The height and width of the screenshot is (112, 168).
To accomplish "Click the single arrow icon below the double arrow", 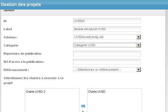I will click(83, 111).
